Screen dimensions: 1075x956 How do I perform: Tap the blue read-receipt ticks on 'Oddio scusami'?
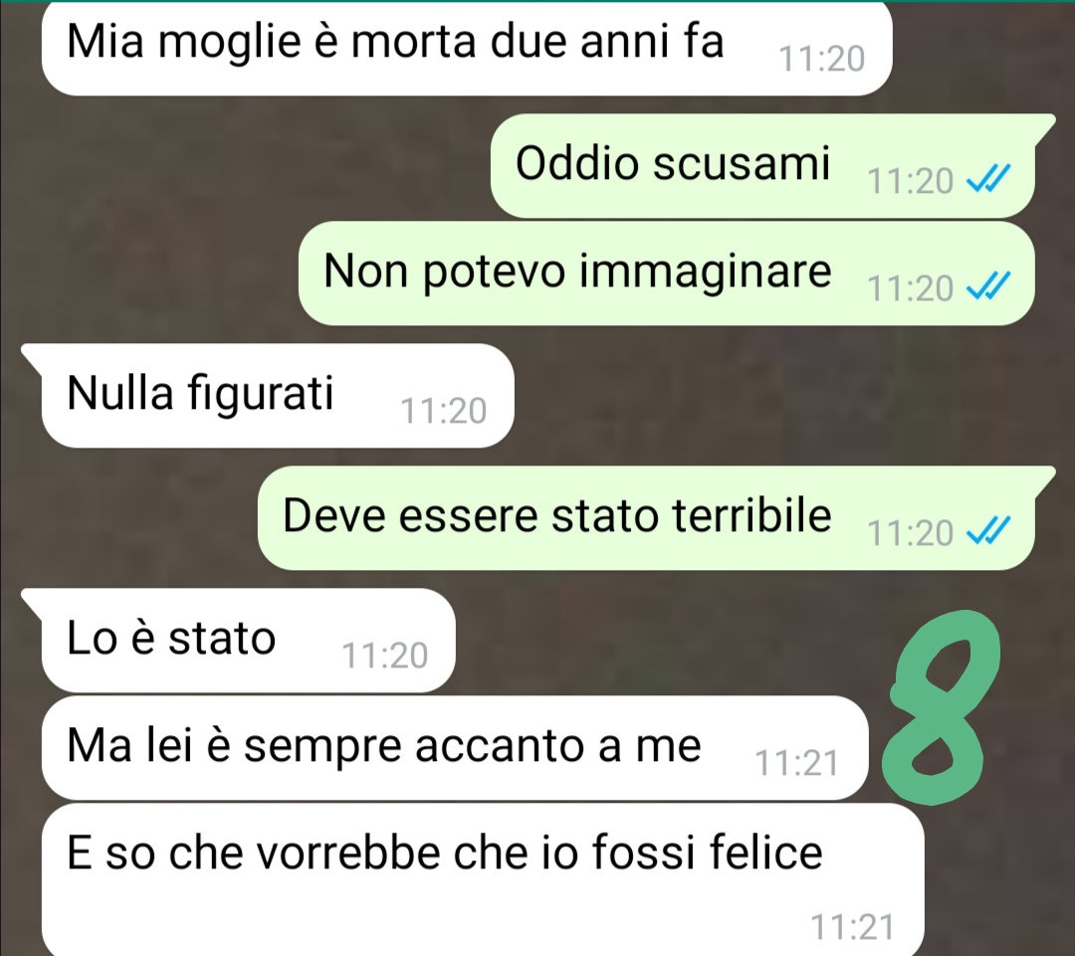pyautogui.click(x=988, y=180)
